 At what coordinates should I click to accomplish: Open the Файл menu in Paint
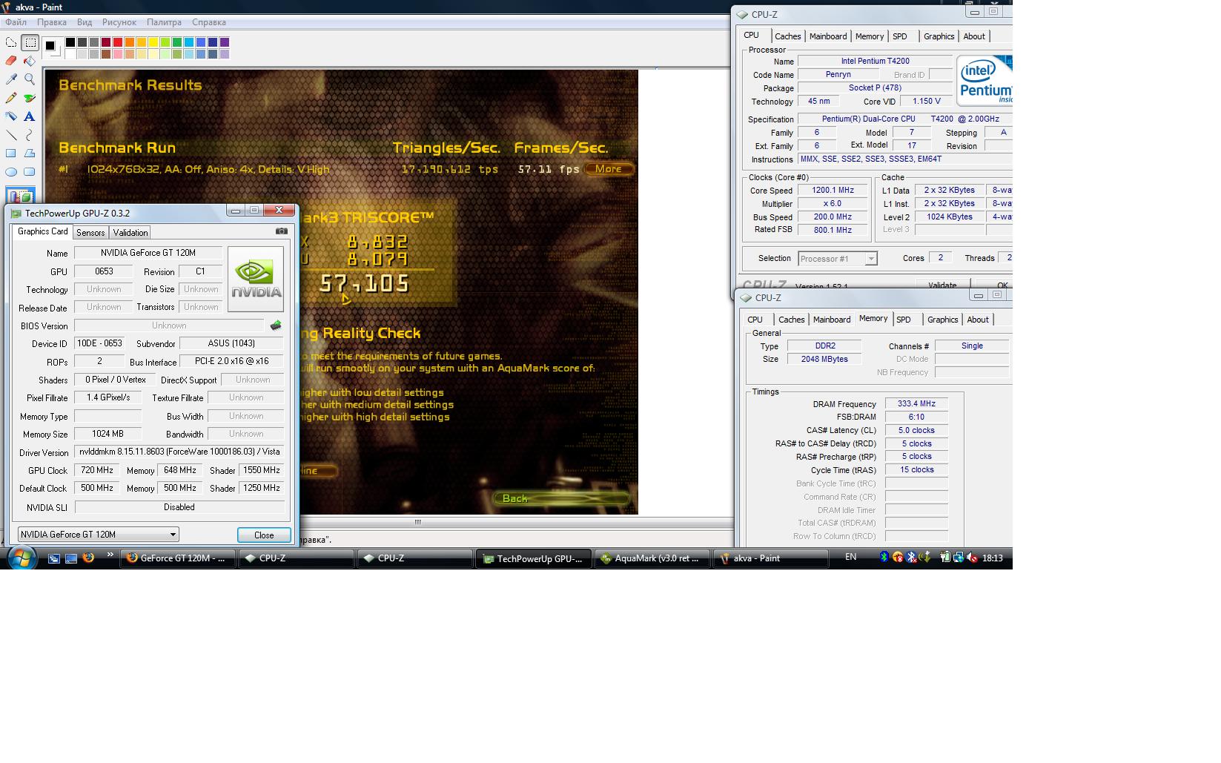click(x=16, y=22)
